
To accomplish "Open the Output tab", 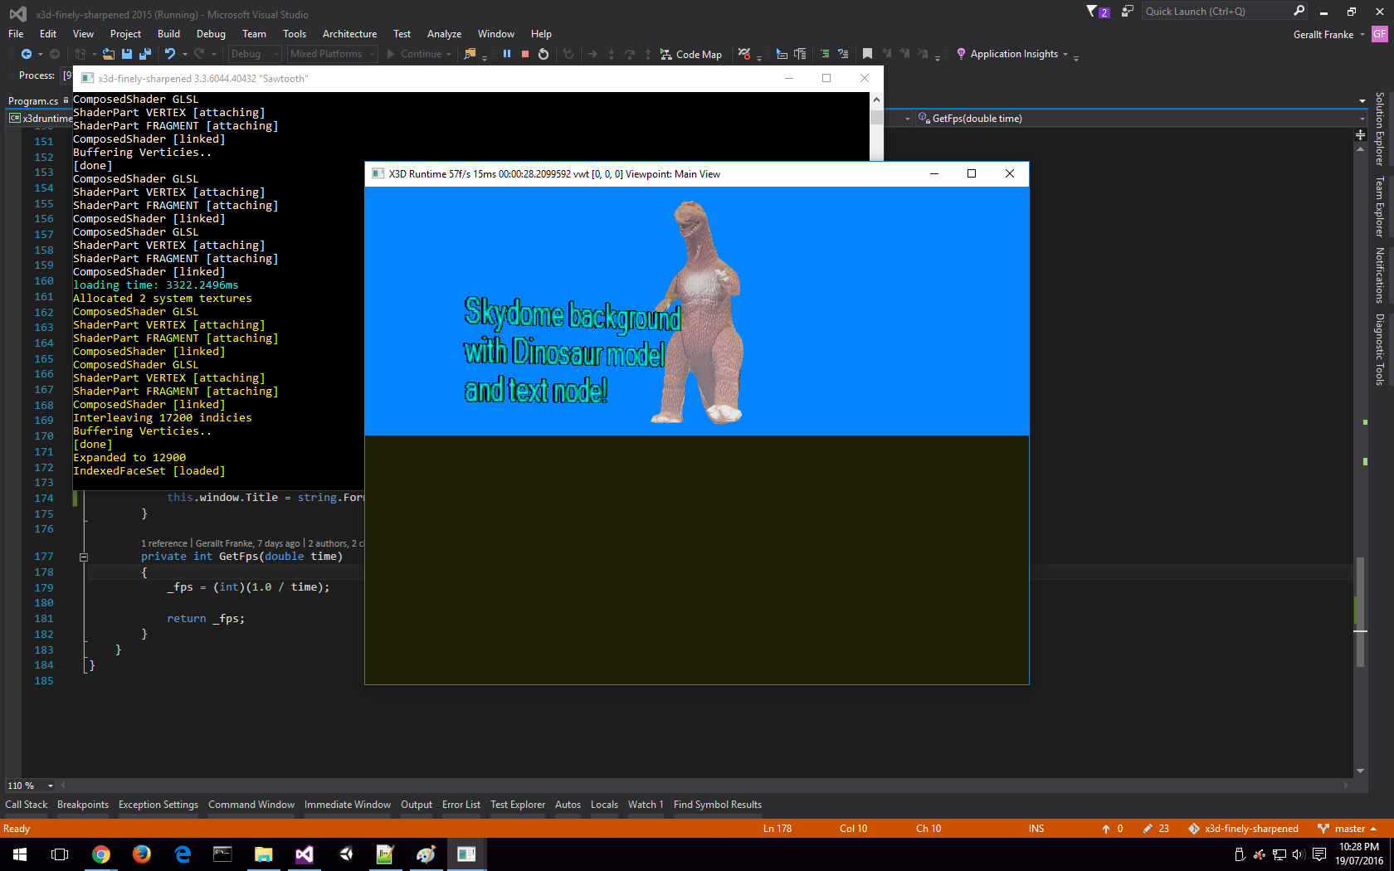I will [417, 805].
